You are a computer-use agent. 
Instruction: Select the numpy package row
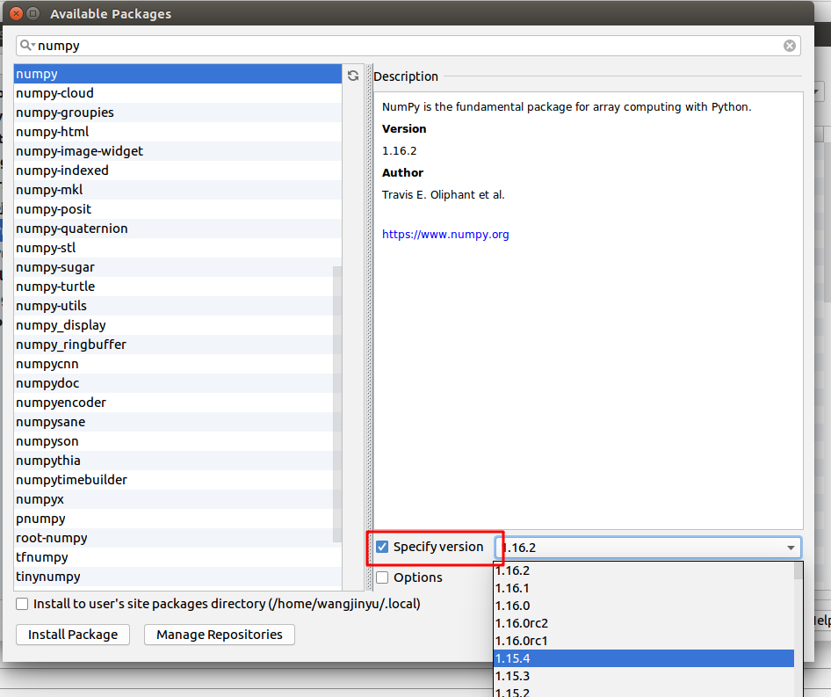click(178, 74)
